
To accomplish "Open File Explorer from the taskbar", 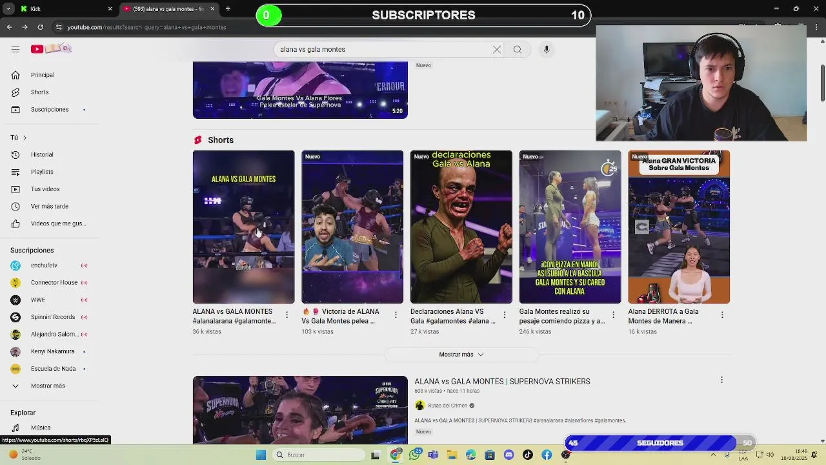I will coord(452,455).
